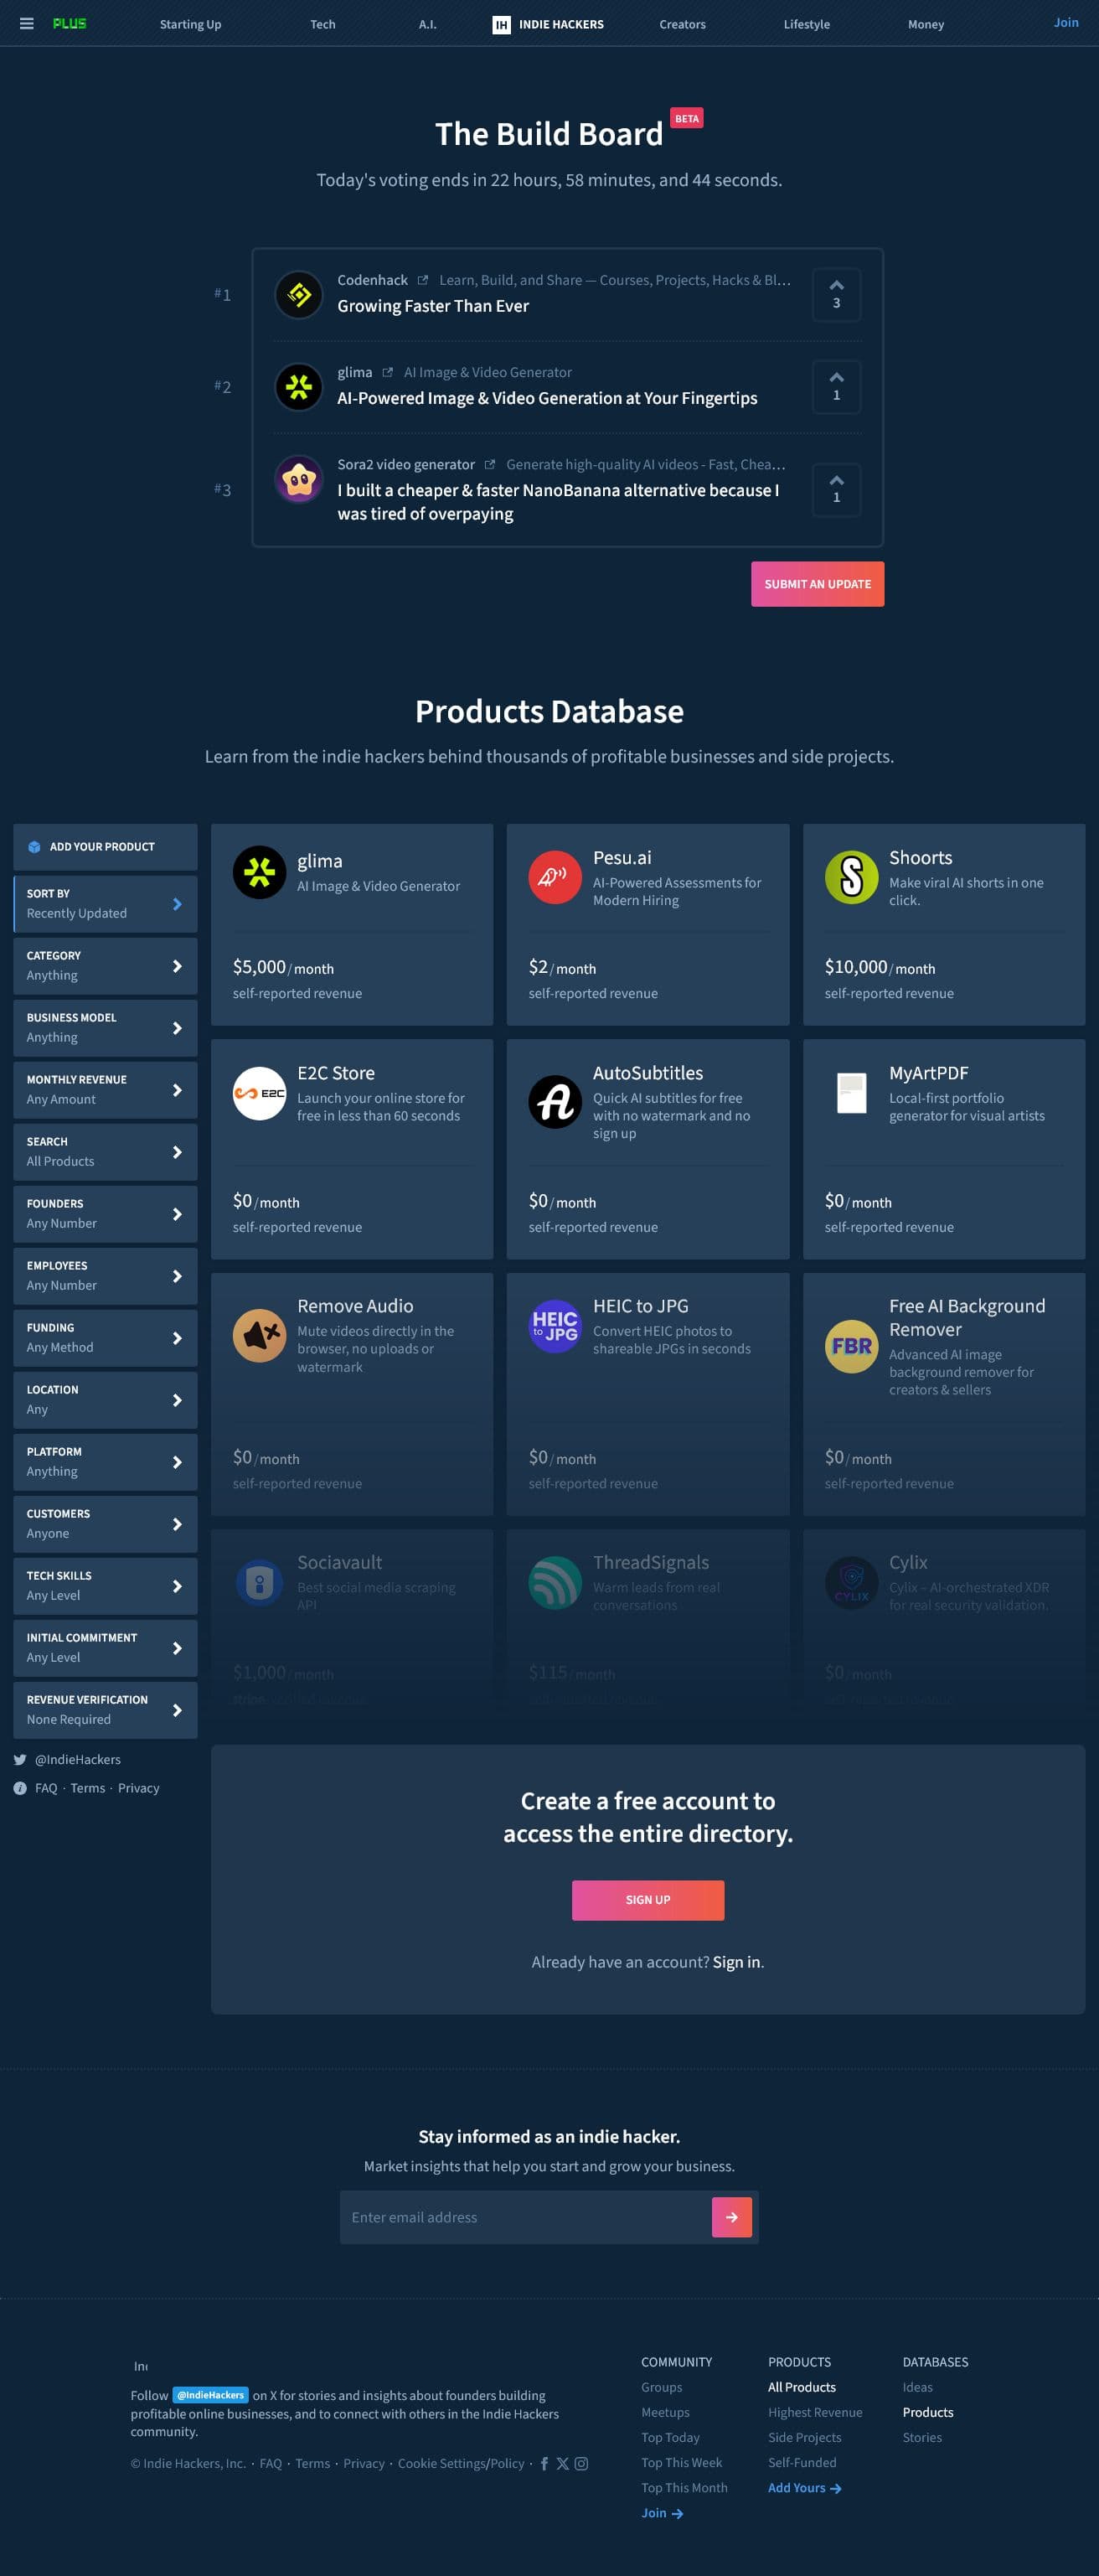The width and height of the screenshot is (1099, 2576).
Task: Expand the Revenue Verification filter
Action: click(x=105, y=1710)
